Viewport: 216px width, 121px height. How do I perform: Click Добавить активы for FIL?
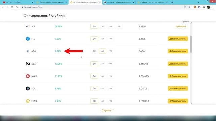pos(178,39)
